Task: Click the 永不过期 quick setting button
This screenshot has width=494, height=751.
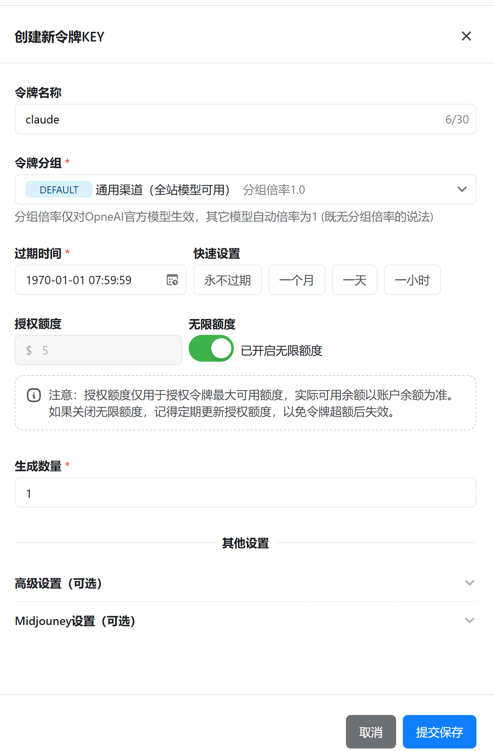Action: (x=227, y=280)
